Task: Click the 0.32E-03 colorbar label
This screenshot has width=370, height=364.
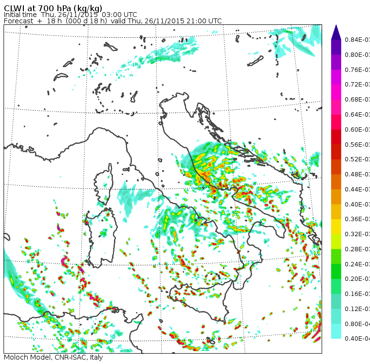Action: tap(357, 234)
